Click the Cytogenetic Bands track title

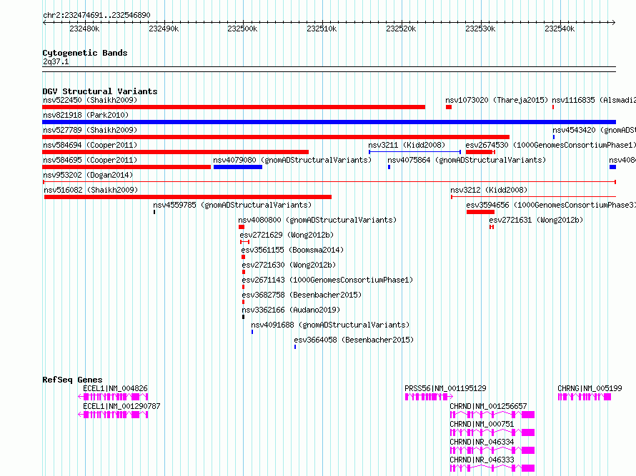click(x=85, y=53)
